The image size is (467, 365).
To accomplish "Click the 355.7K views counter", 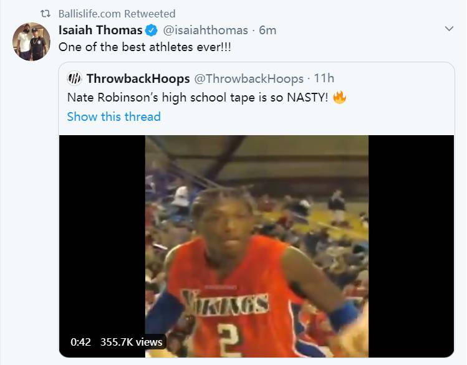I will (132, 342).
